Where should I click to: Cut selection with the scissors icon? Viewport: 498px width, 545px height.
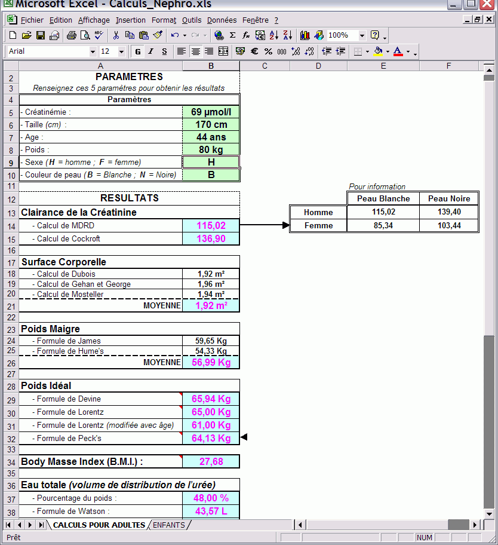(x=116, y=35)
